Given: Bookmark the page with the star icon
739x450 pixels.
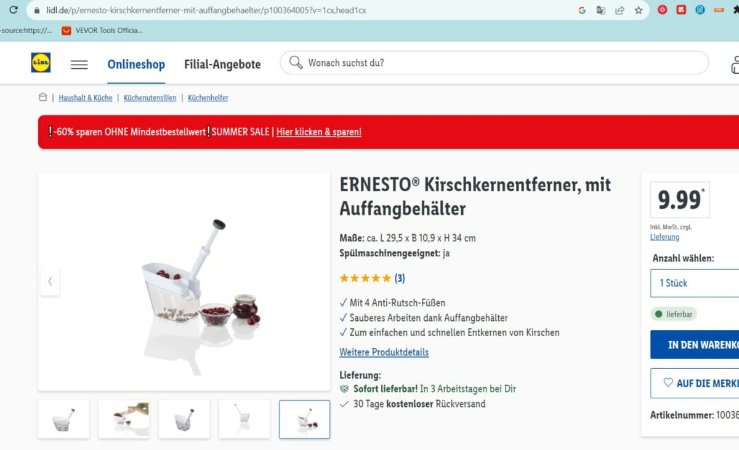Looking at the screenshot, I should (x=639, y=10).
